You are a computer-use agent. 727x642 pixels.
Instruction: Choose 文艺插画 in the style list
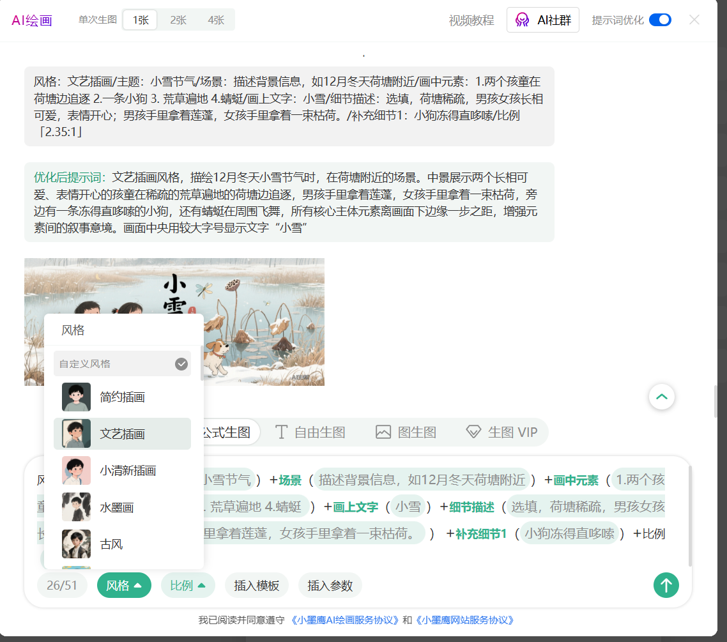tap(122, 434)
